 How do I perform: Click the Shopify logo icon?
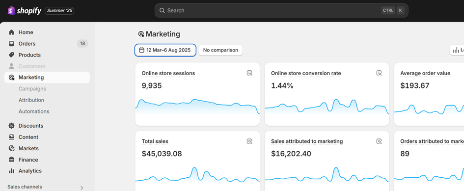click(x=12, y=11)
